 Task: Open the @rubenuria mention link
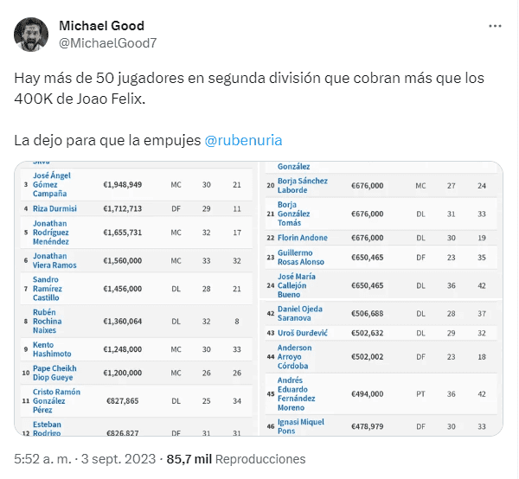point(244,139)
